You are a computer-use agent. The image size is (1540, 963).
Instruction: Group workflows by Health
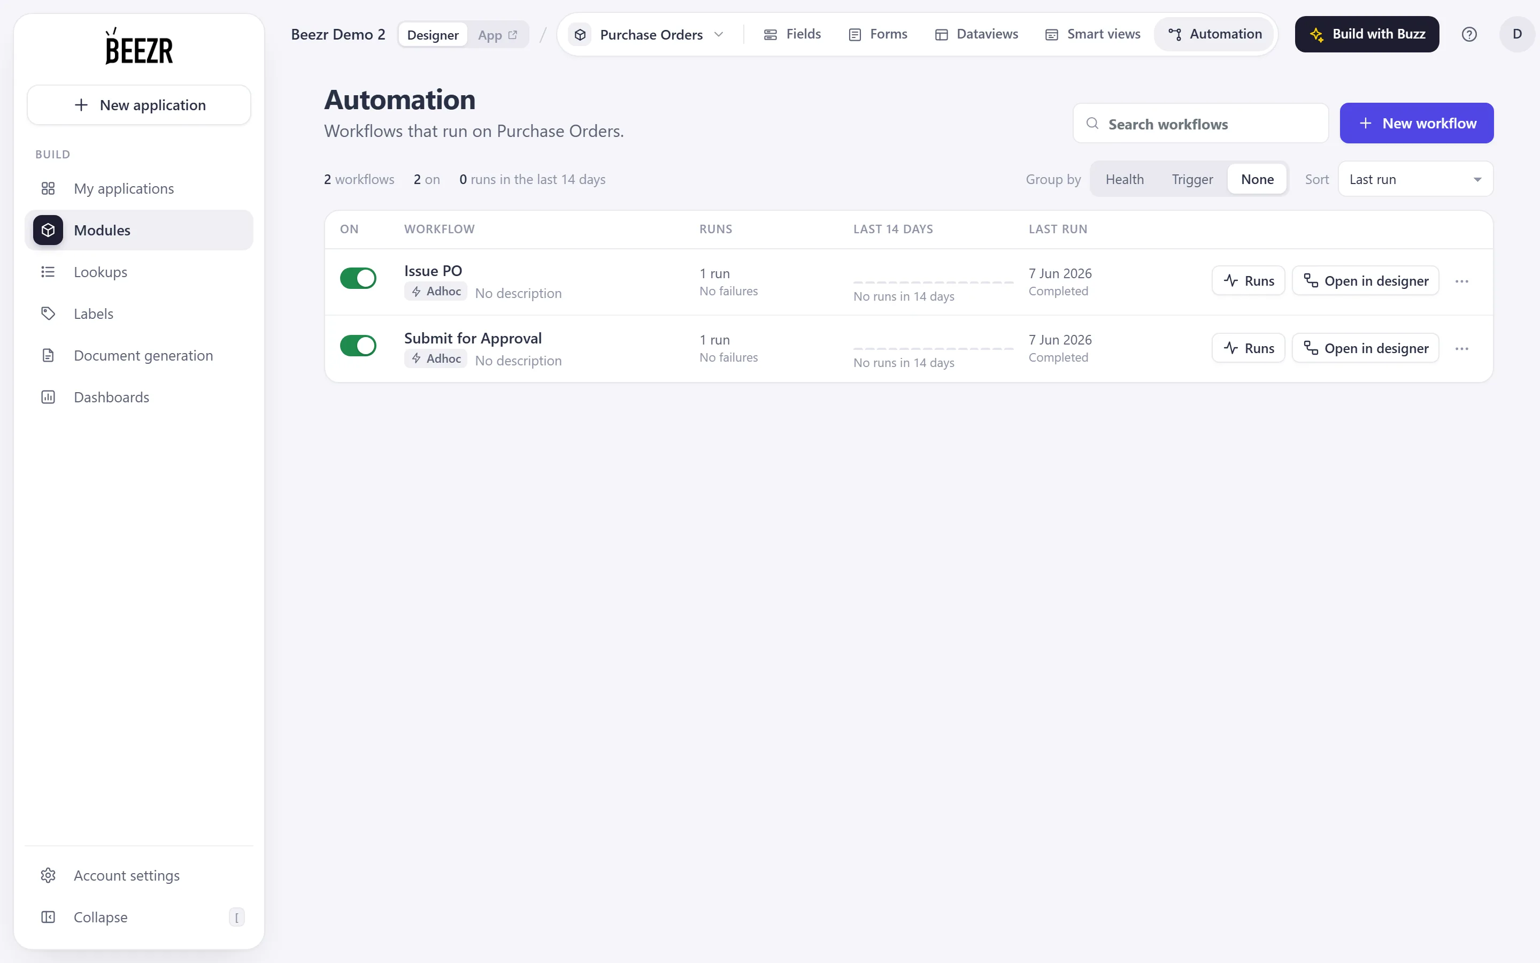pyautogui.click(x=1125, y=180)
